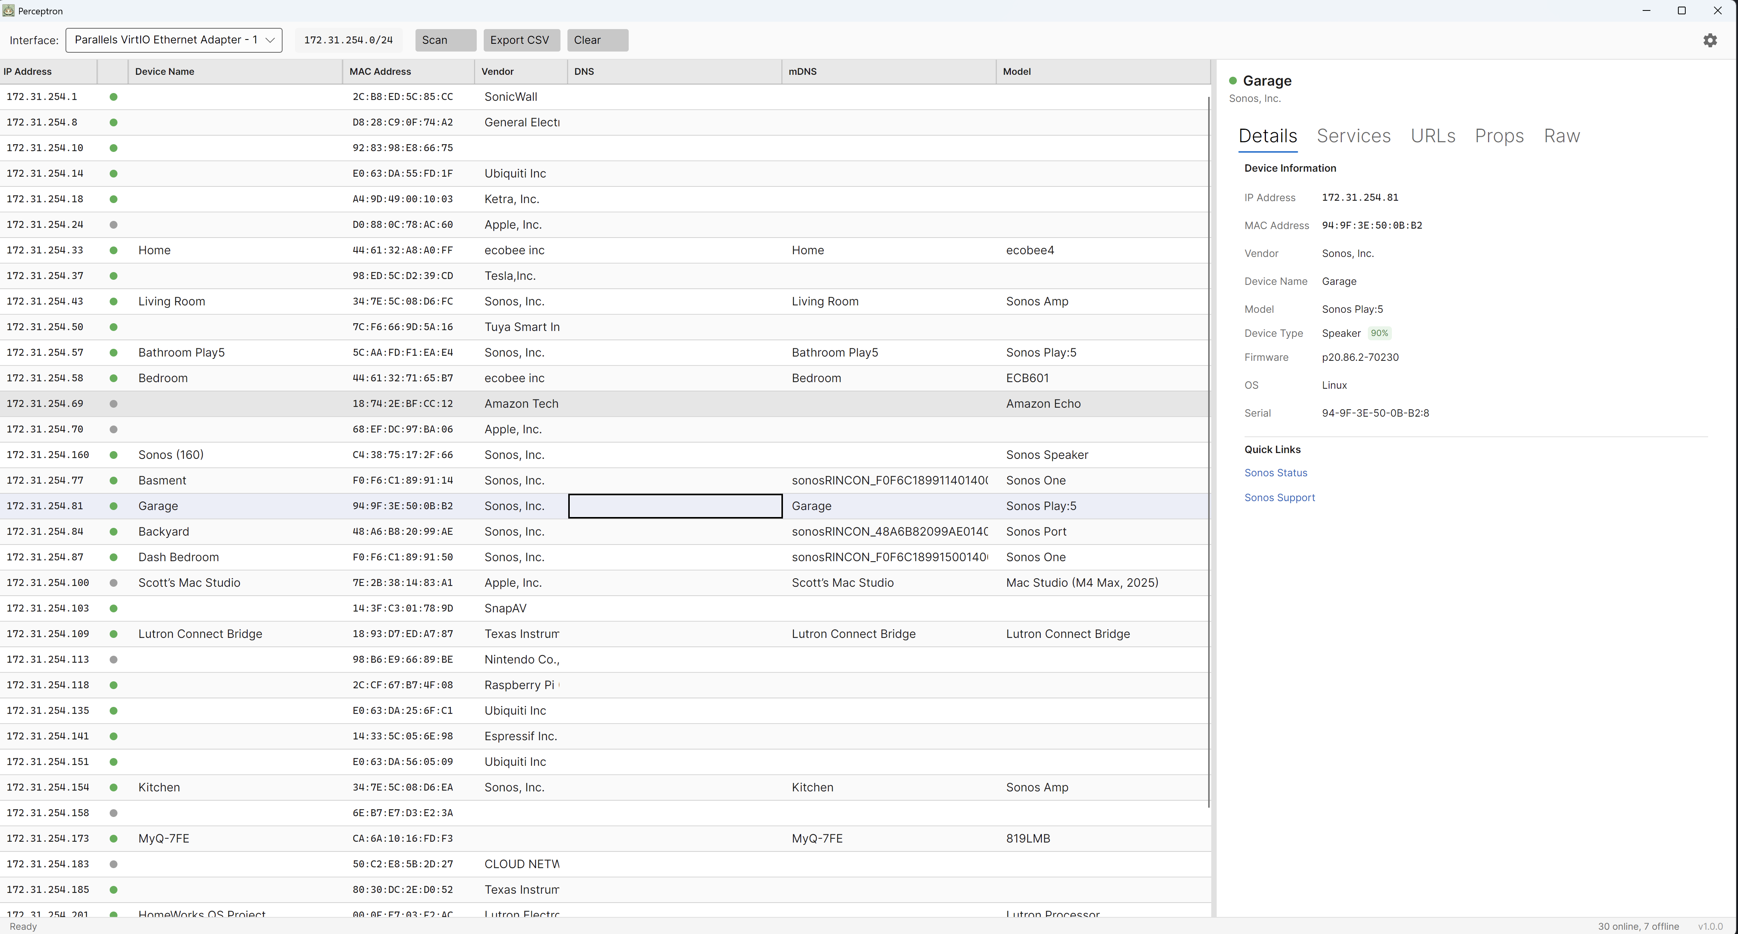Open the Sonos Support quick link

click(1279, 498)
